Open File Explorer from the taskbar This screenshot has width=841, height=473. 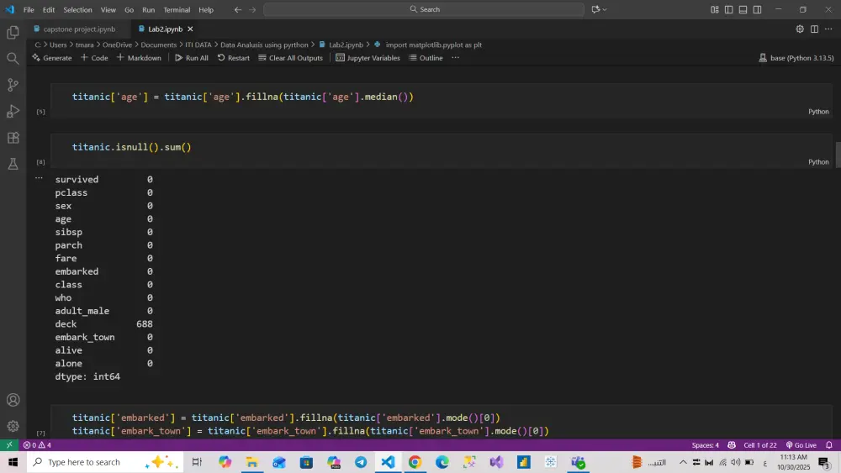(251, 462)
